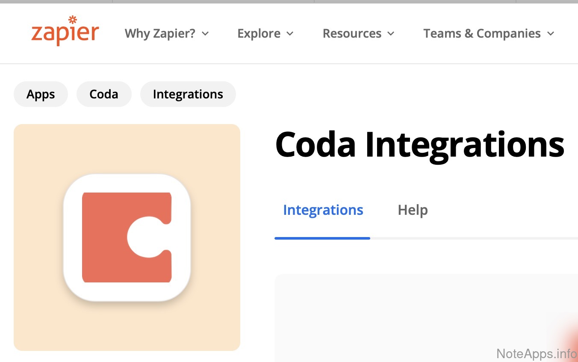Image resolution: width=578 pixels, height=362 pixels.
Task: Click the orange asterisk above the Zapier wordmark
Action: point(73,20)
